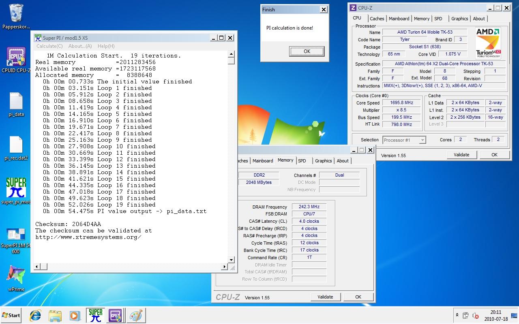This screenshot has width=519, height=324.
Task: Select SPD tab in rear CPU-Z window
Action: 302,161
